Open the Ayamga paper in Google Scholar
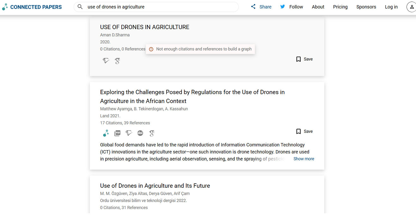This screenshot has width=416, height=221. click(x=152, y=133)
